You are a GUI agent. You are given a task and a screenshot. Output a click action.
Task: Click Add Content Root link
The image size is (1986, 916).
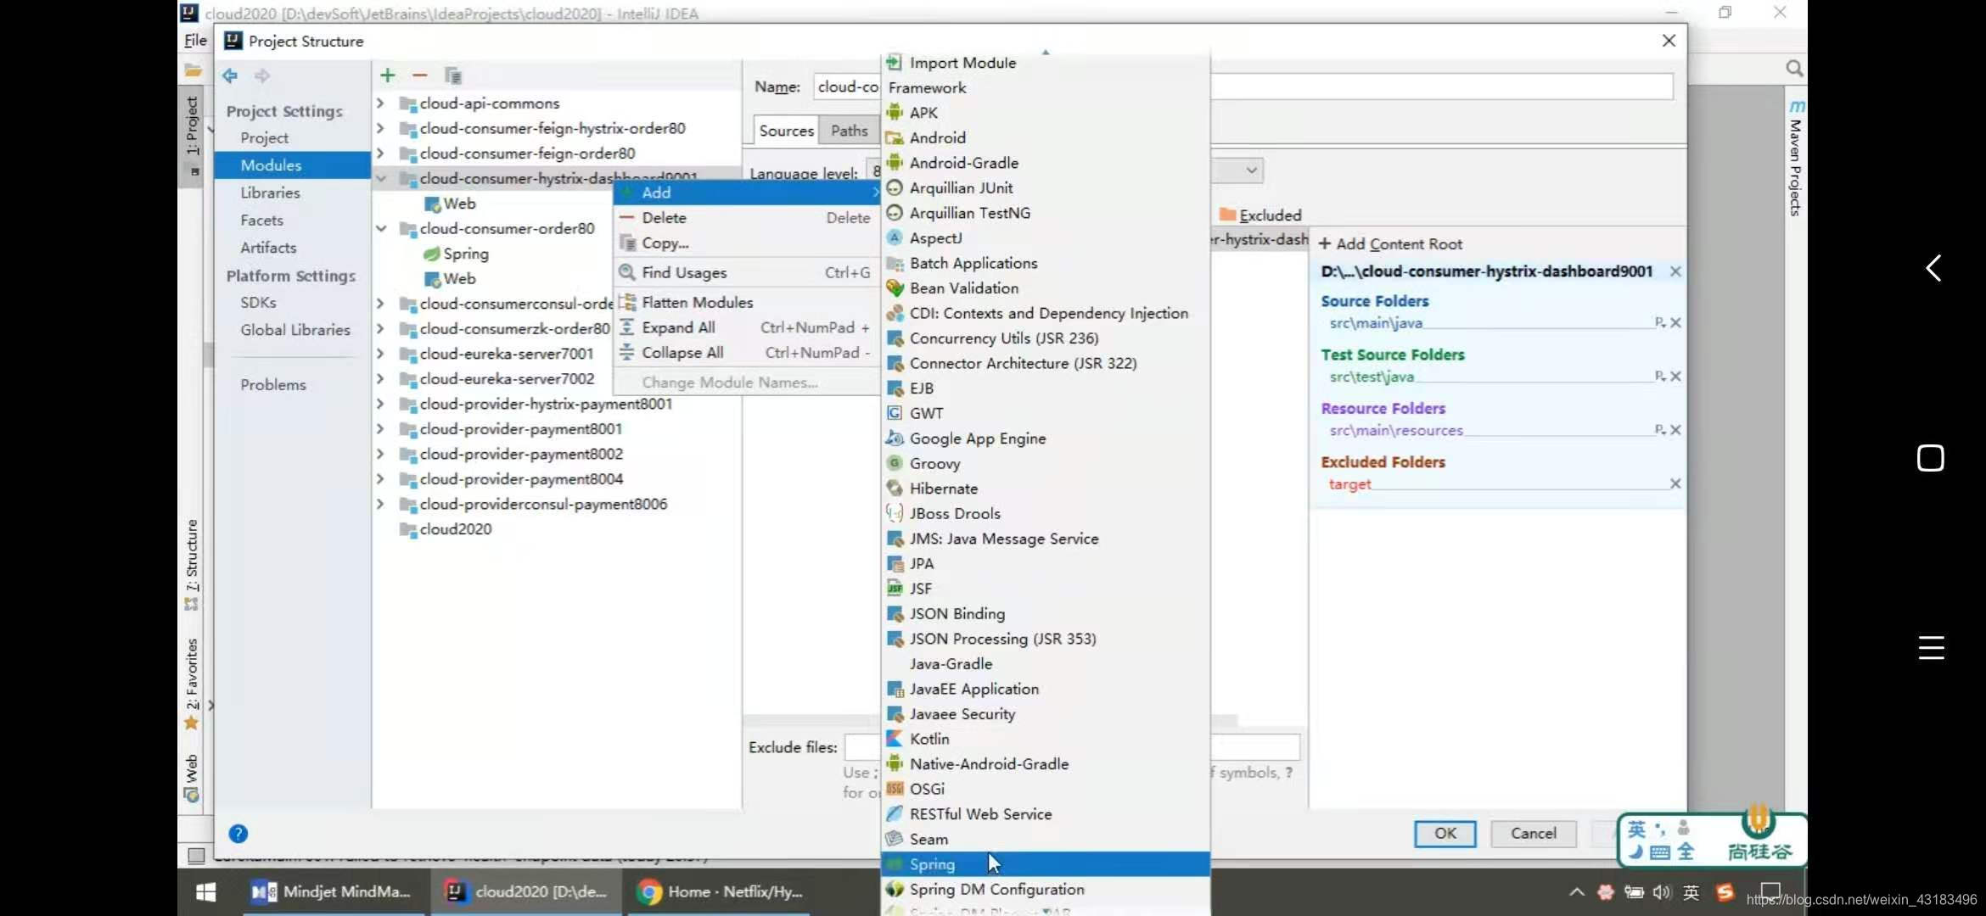click(x=1390, y=244)
